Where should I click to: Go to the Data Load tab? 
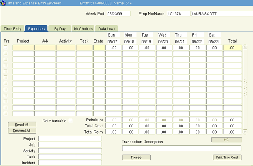tap(107, 28)
